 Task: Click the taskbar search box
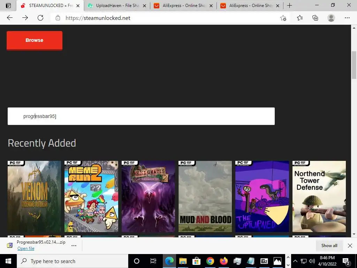coord(73,261)
